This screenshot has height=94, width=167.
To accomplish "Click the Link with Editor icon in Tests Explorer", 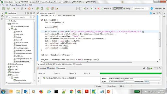I will coord(28,13).
